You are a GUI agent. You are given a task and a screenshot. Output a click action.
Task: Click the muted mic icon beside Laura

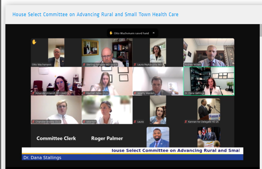pyautogui.click(x=135, y=122)
